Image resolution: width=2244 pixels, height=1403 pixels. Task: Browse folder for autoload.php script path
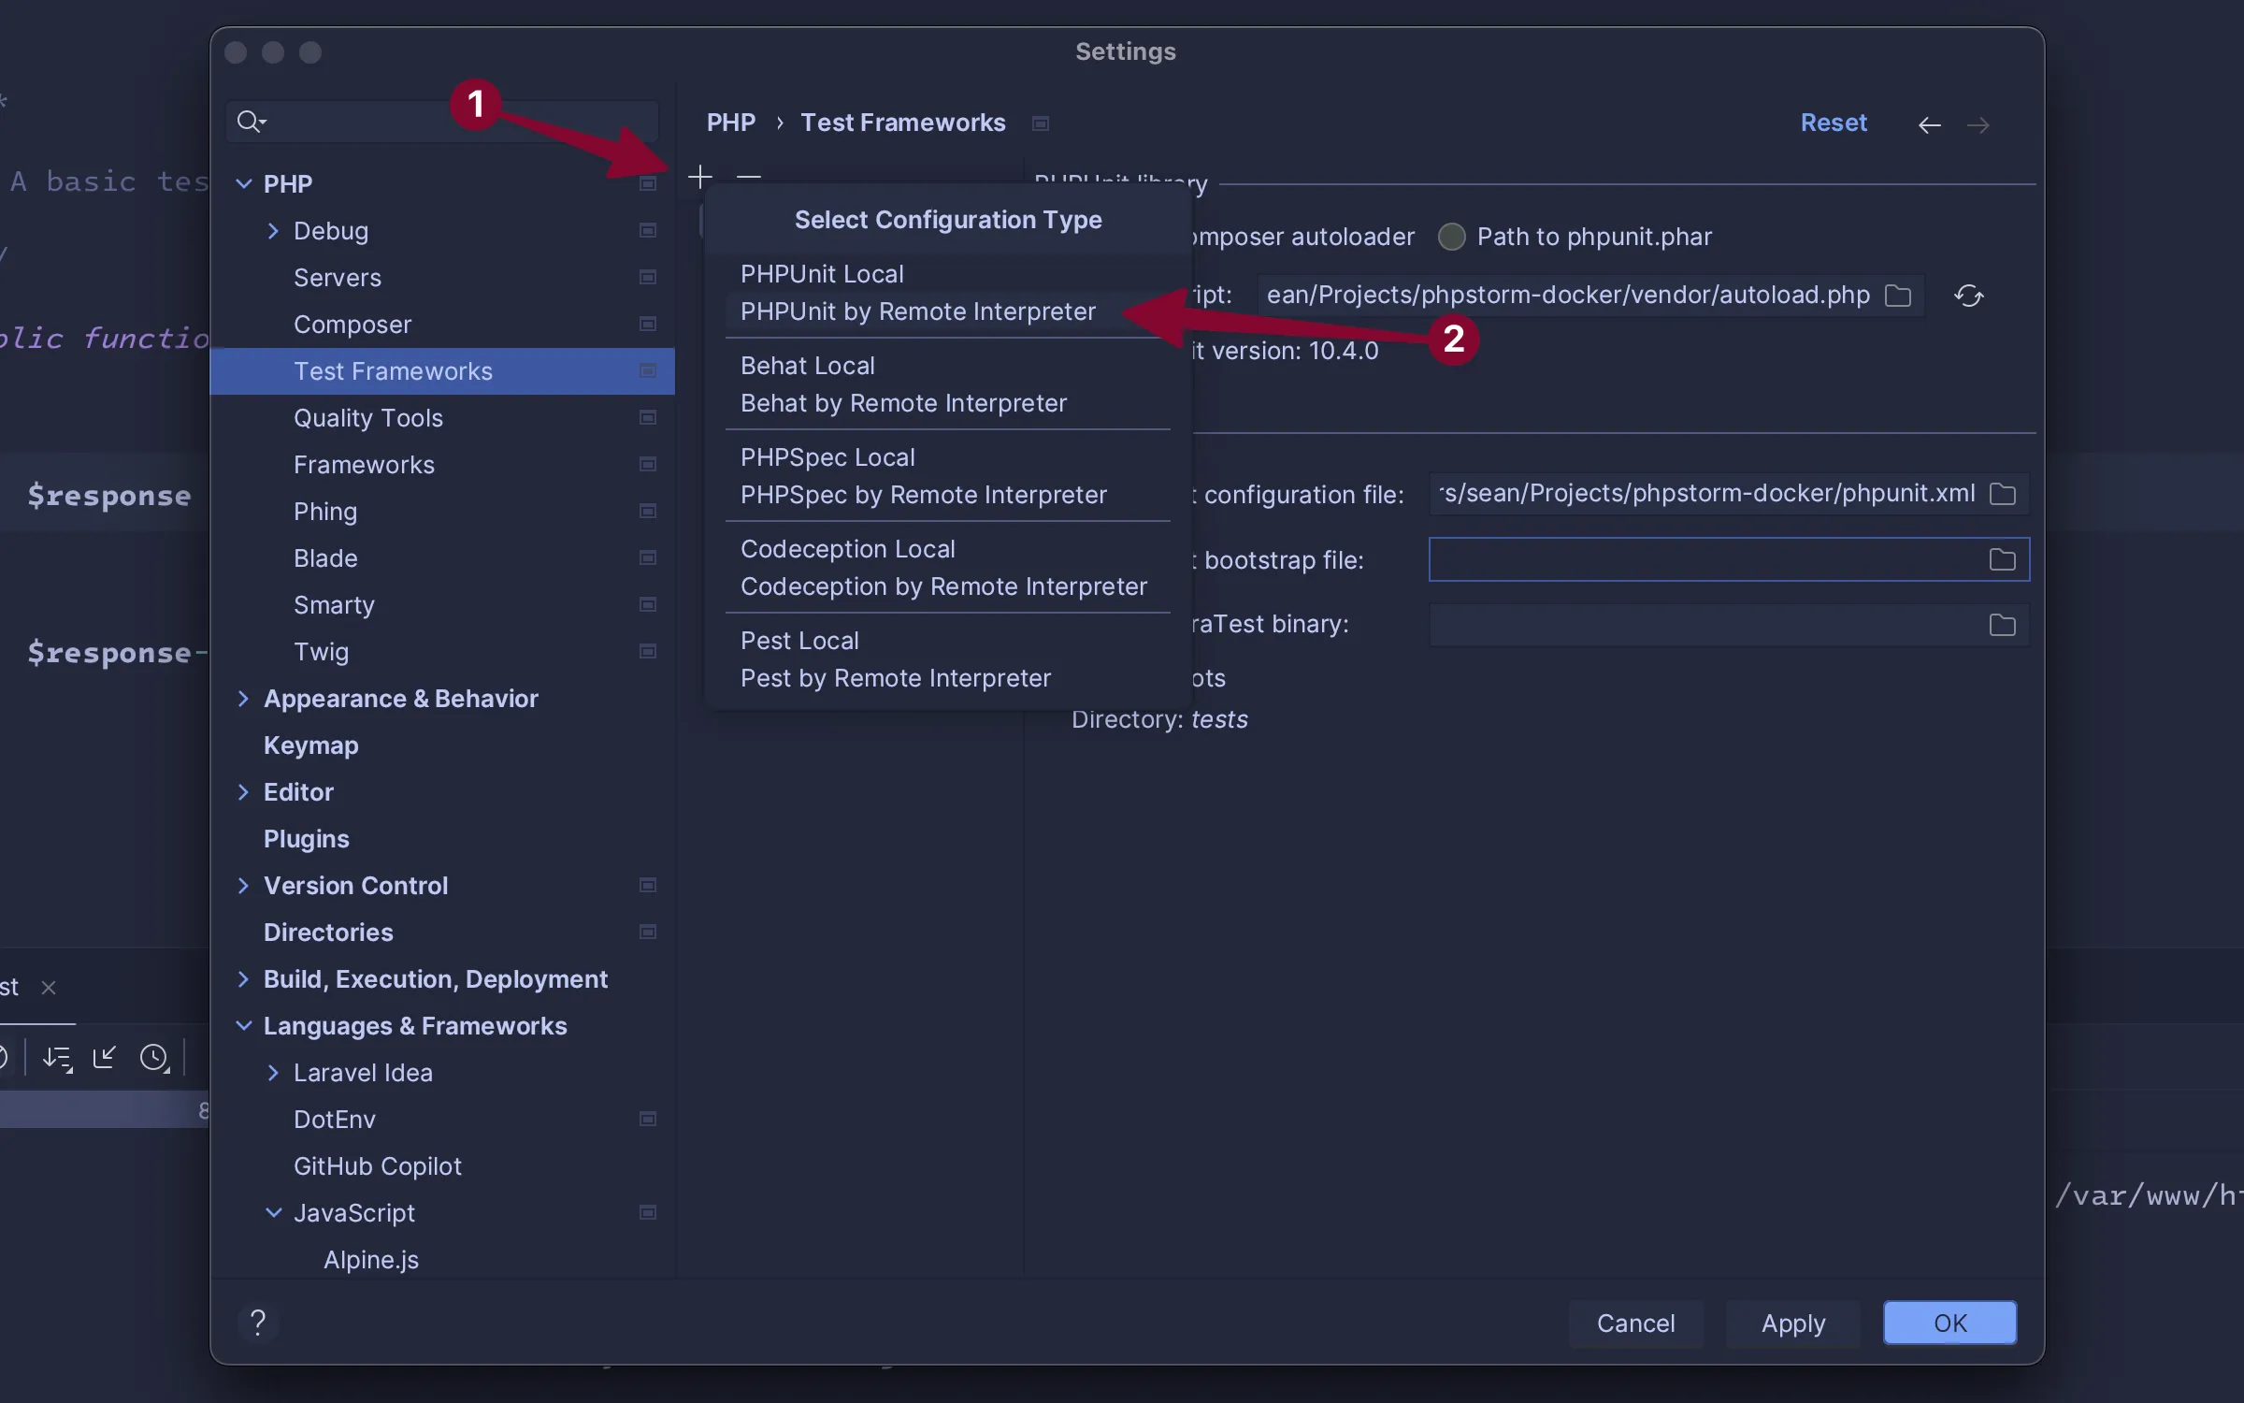click(x=1897, y=296)
